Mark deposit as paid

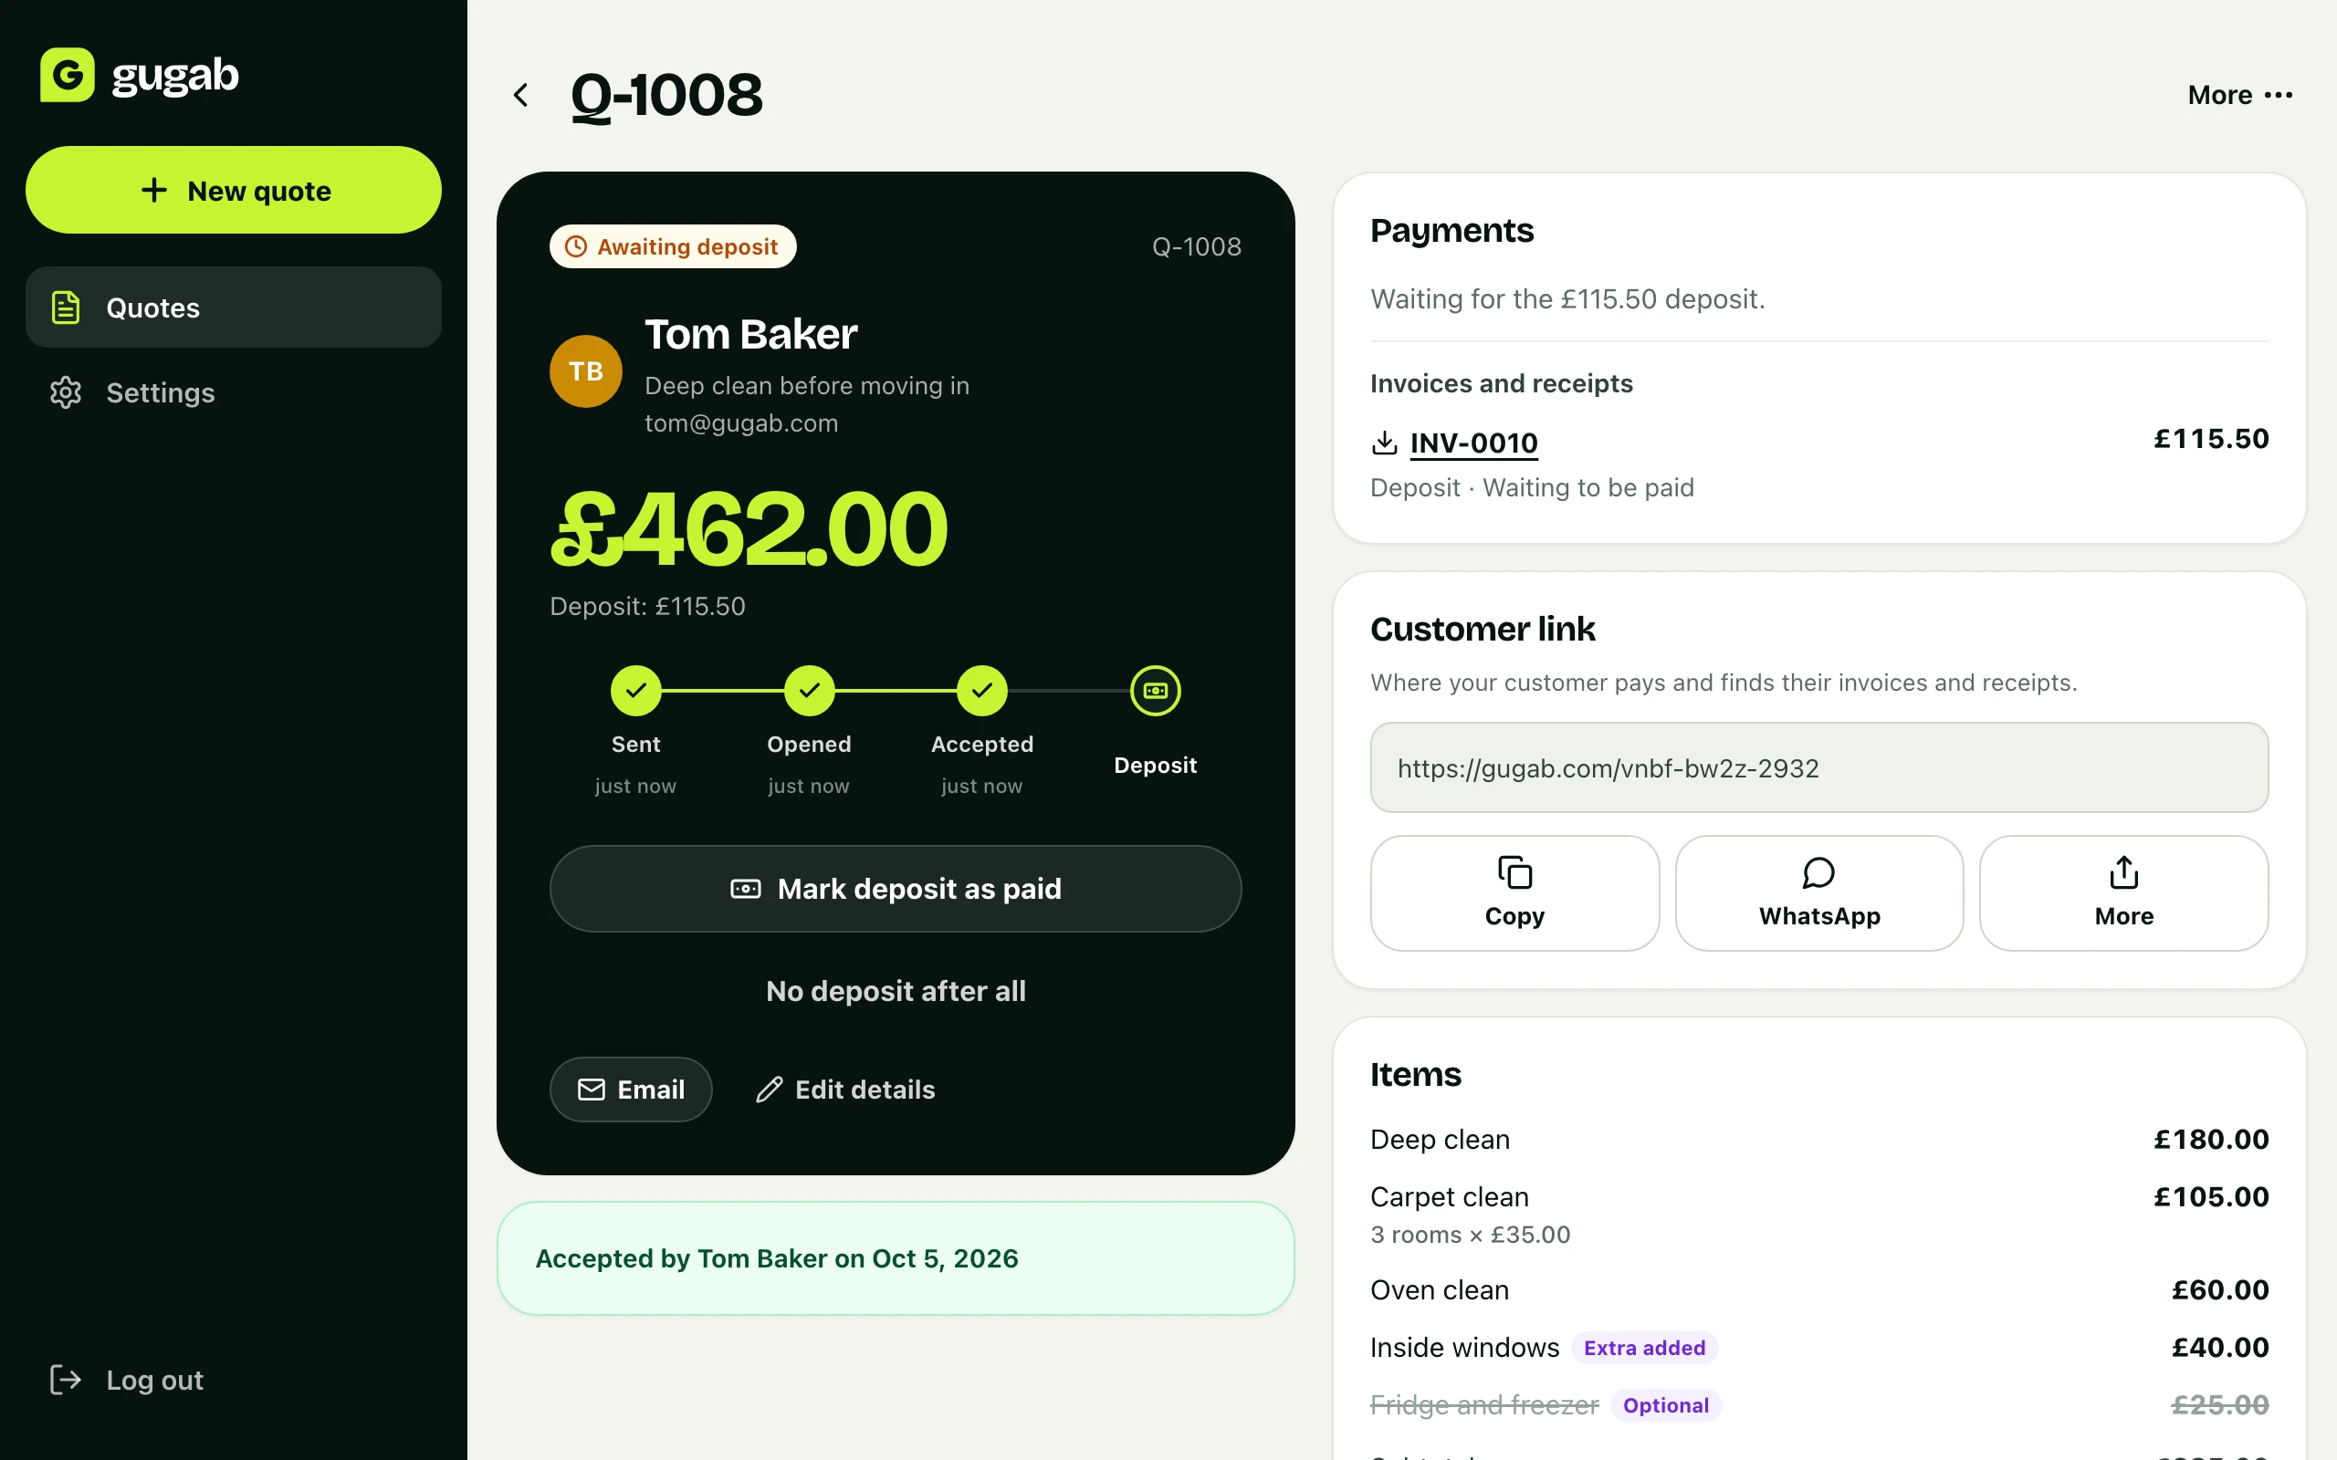pos(896,889)
